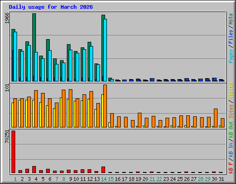Click the 'Sites' legend label
236x184 pixels.
231,111
